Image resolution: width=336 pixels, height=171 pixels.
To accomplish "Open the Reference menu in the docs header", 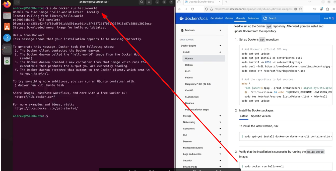I will (253, 18).
